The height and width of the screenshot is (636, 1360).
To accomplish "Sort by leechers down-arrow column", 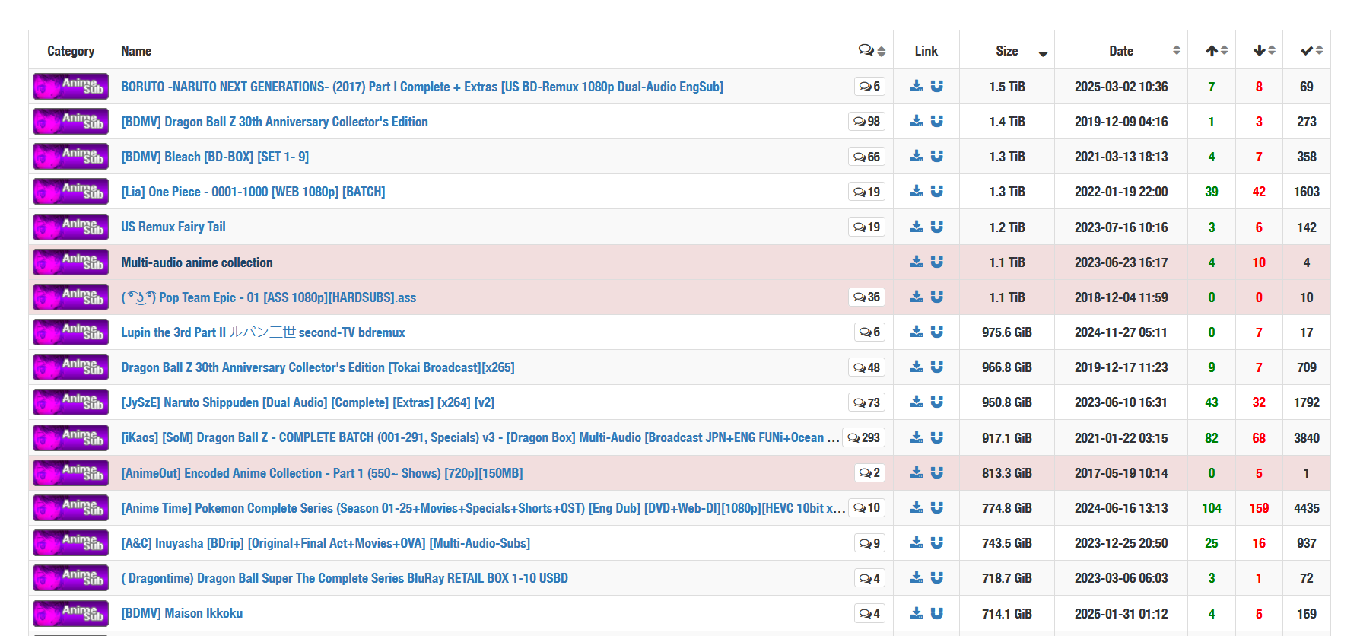I will (1259, 50).
